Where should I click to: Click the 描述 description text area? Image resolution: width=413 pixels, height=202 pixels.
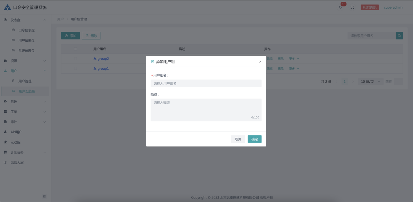pyautogui.click(x=206, y=109)
